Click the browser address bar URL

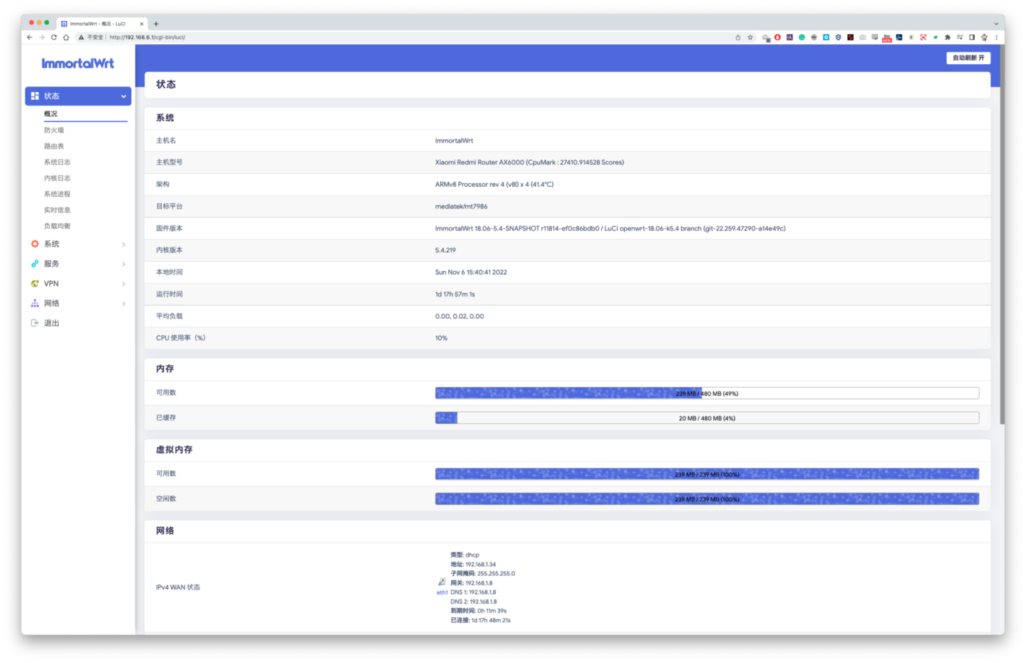(x=147, y=37)
